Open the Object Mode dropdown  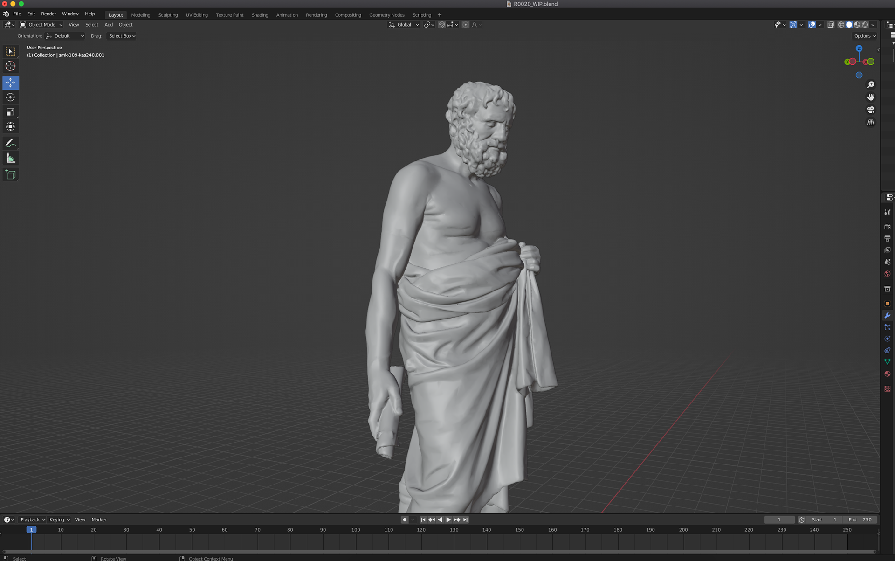pyautogui.click(x=41, y=25)
